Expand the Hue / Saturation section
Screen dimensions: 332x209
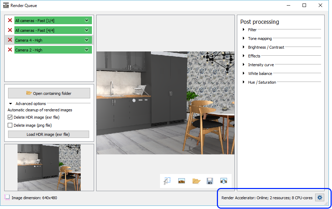point(244,82)
